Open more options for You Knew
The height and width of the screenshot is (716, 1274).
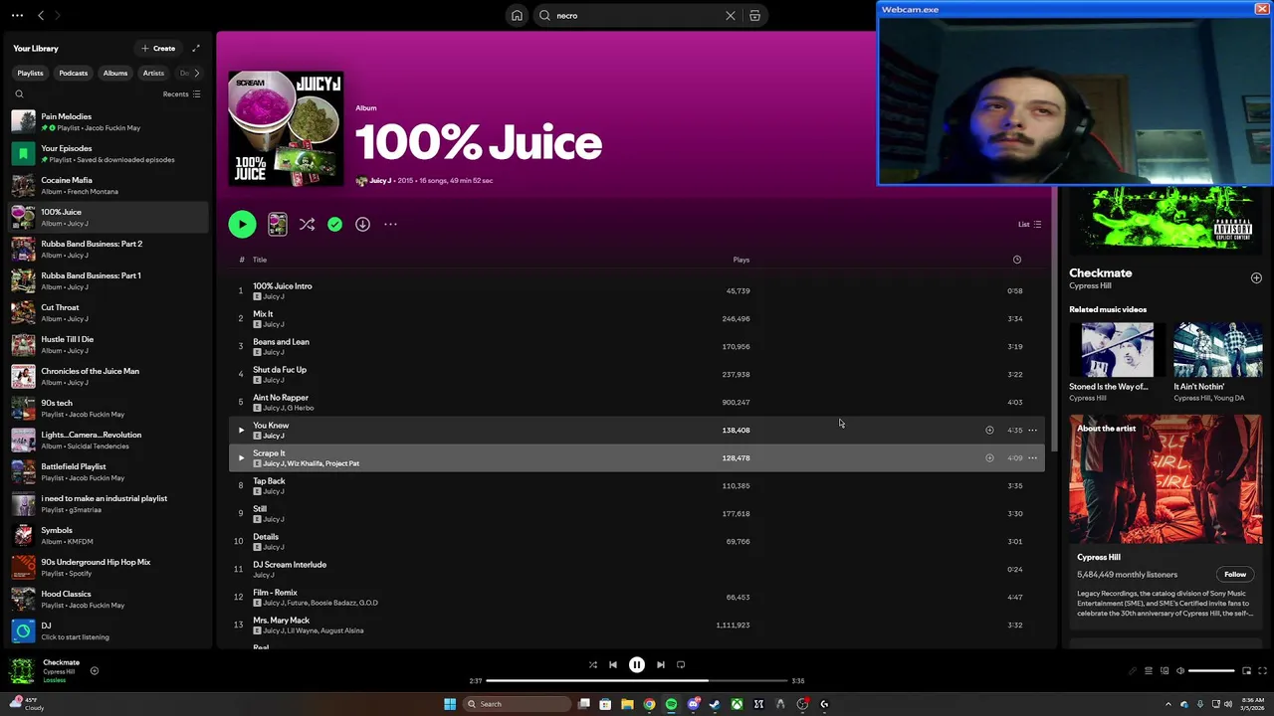point(1032,431)
